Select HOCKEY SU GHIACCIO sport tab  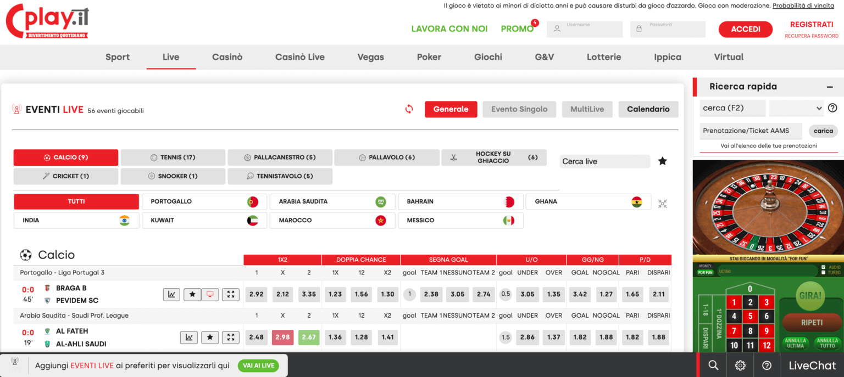494,157
